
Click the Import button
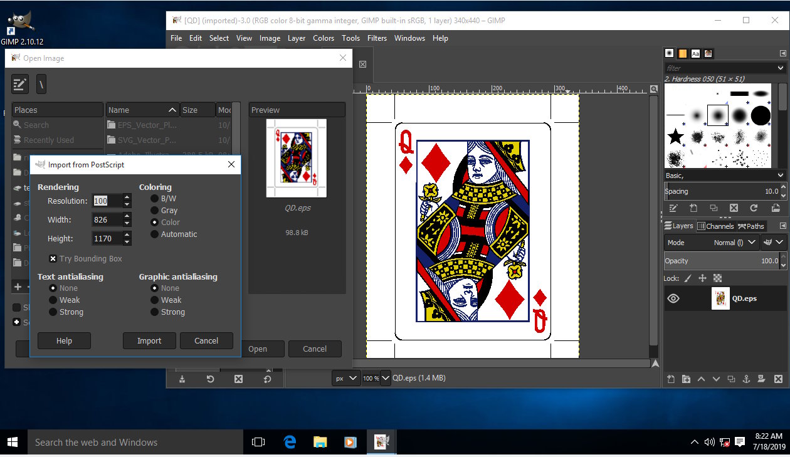click(149, 340)
